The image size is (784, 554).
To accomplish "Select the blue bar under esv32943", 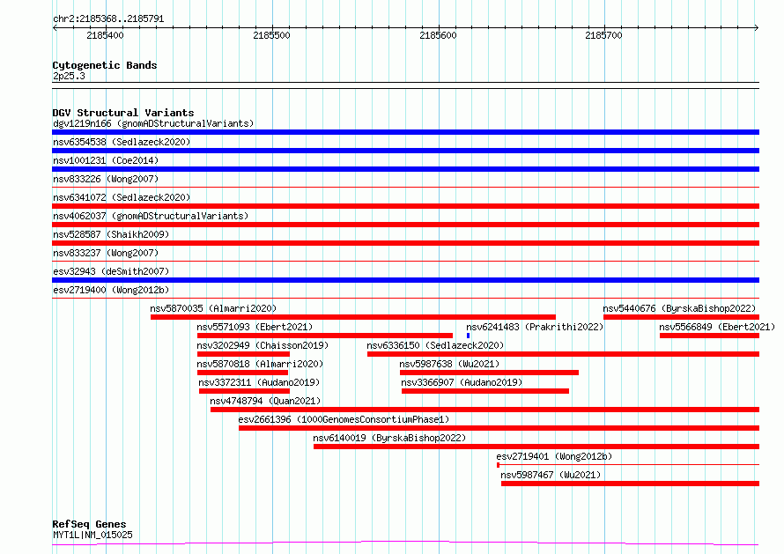I will pos(405,280).
